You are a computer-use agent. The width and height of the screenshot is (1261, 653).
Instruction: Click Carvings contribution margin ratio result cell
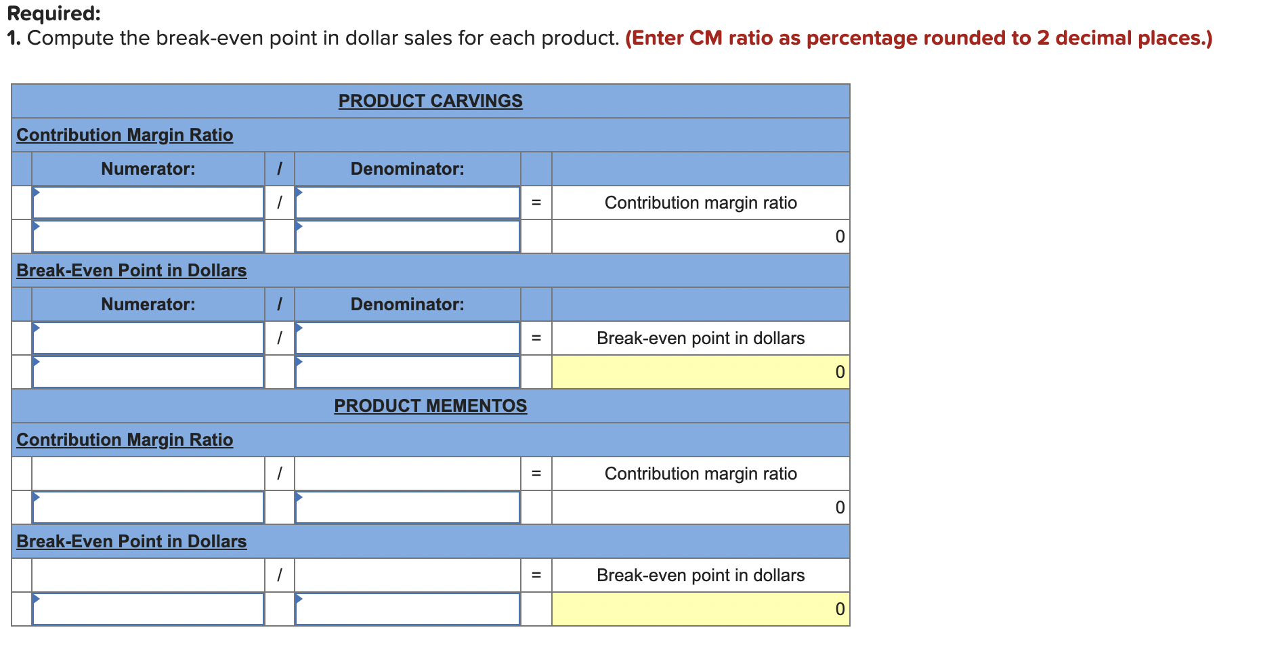coord(701,236)
